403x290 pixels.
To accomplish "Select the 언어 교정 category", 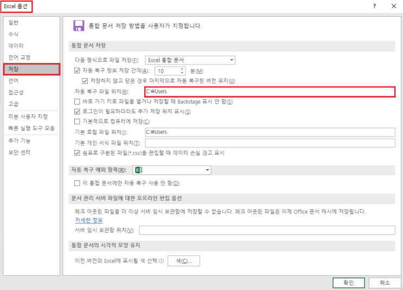I will tap(31, 57).
